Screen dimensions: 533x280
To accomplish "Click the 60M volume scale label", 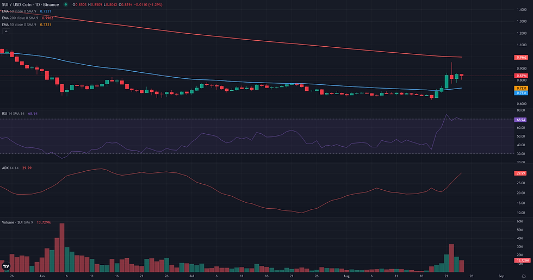I will pyautogui.click(x=520, y=222).
